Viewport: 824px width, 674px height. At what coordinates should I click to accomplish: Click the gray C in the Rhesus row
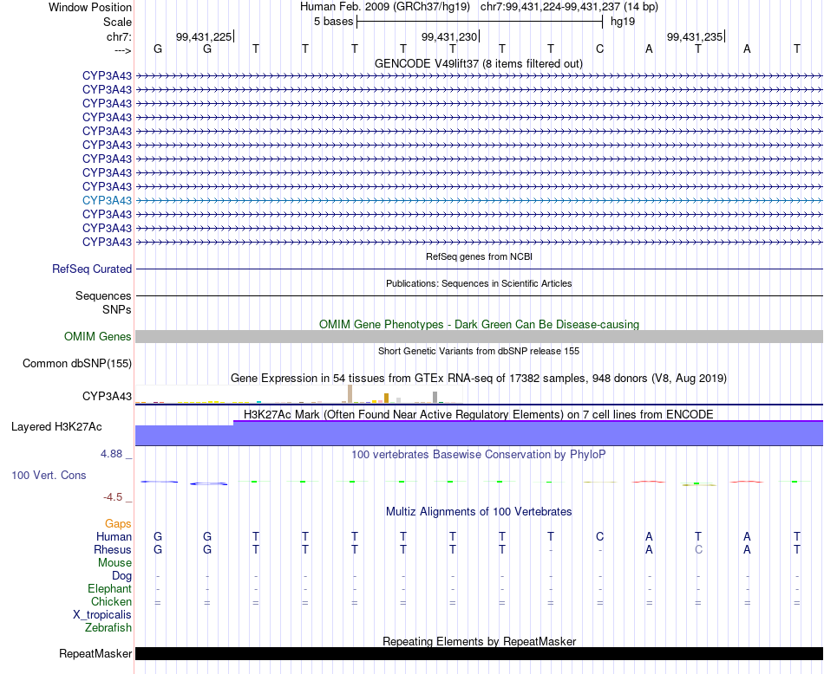coord(698,549)
